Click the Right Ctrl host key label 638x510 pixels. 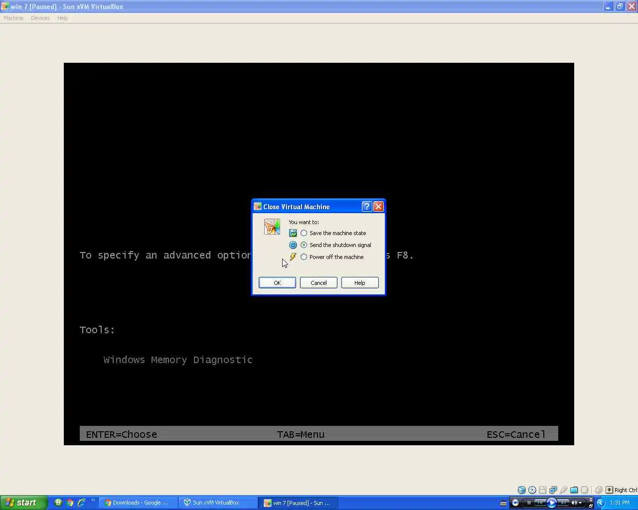tap(626, 490)
